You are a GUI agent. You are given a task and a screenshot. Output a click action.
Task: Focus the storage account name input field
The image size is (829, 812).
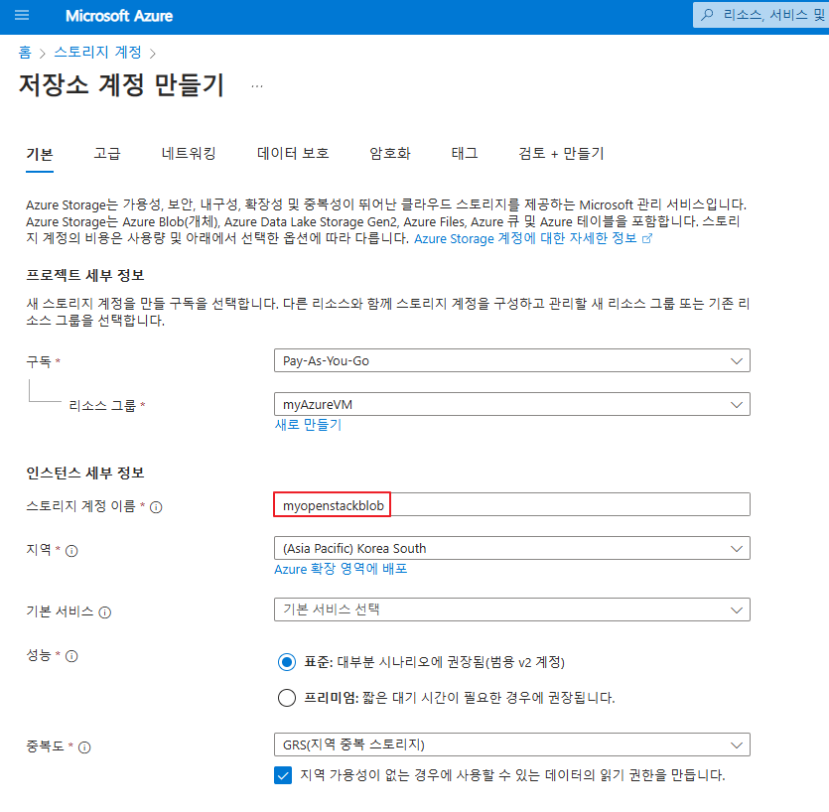pyautogui.click(x=511, y=505)
